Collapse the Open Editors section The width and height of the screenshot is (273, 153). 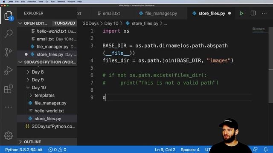pos(20,23)
